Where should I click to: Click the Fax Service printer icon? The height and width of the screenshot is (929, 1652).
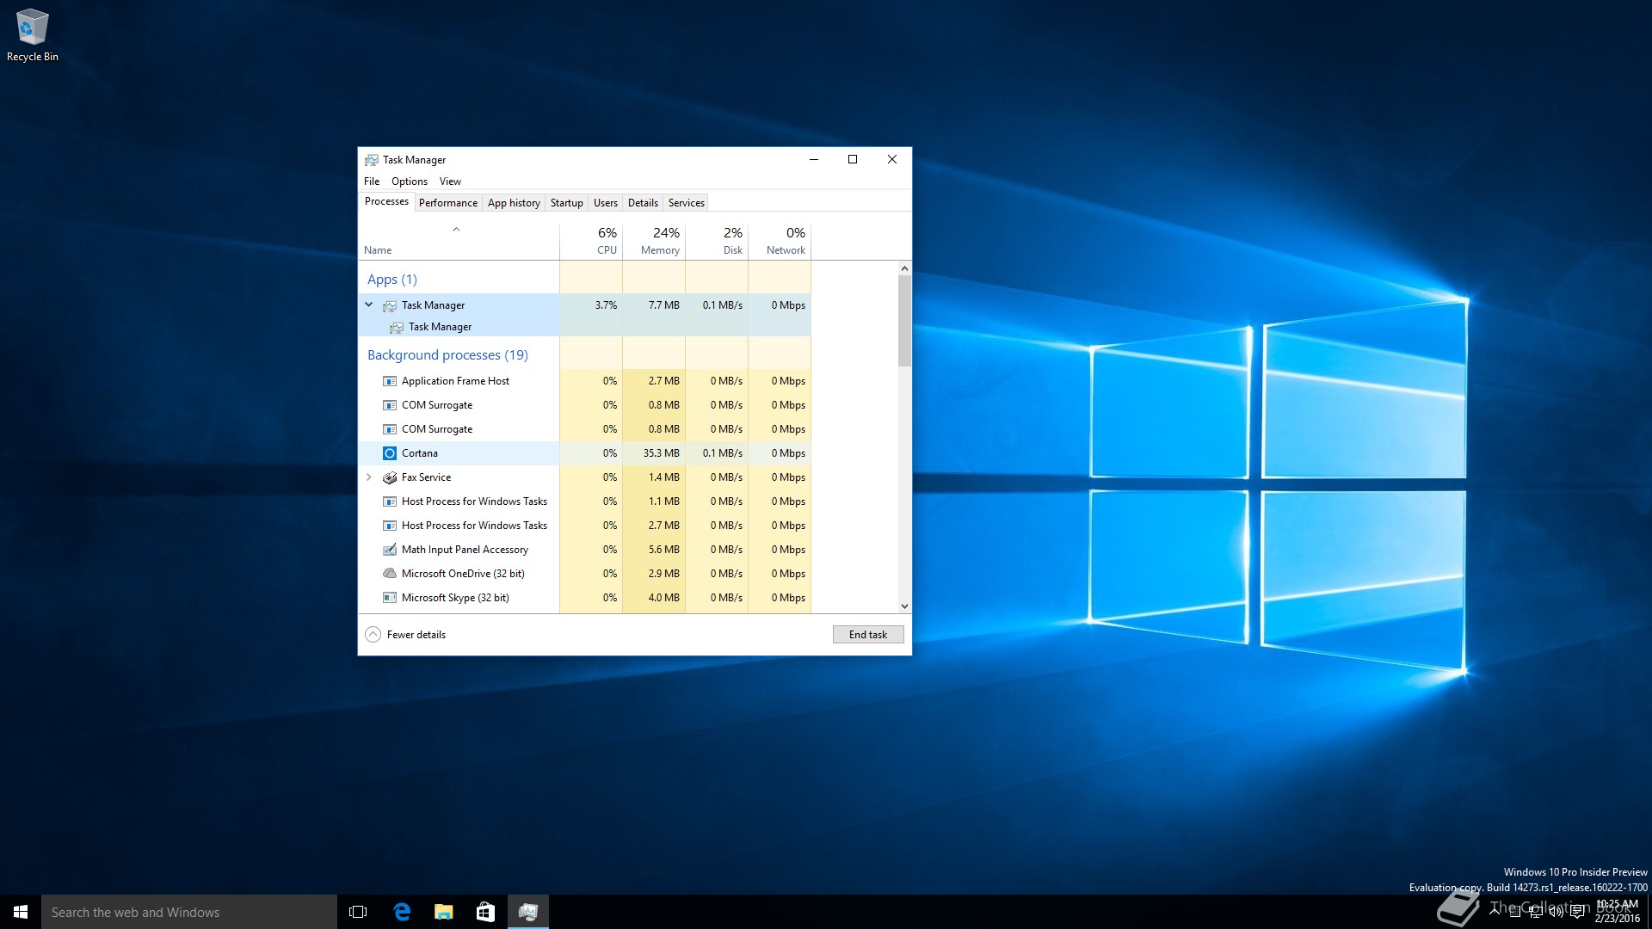390,477
